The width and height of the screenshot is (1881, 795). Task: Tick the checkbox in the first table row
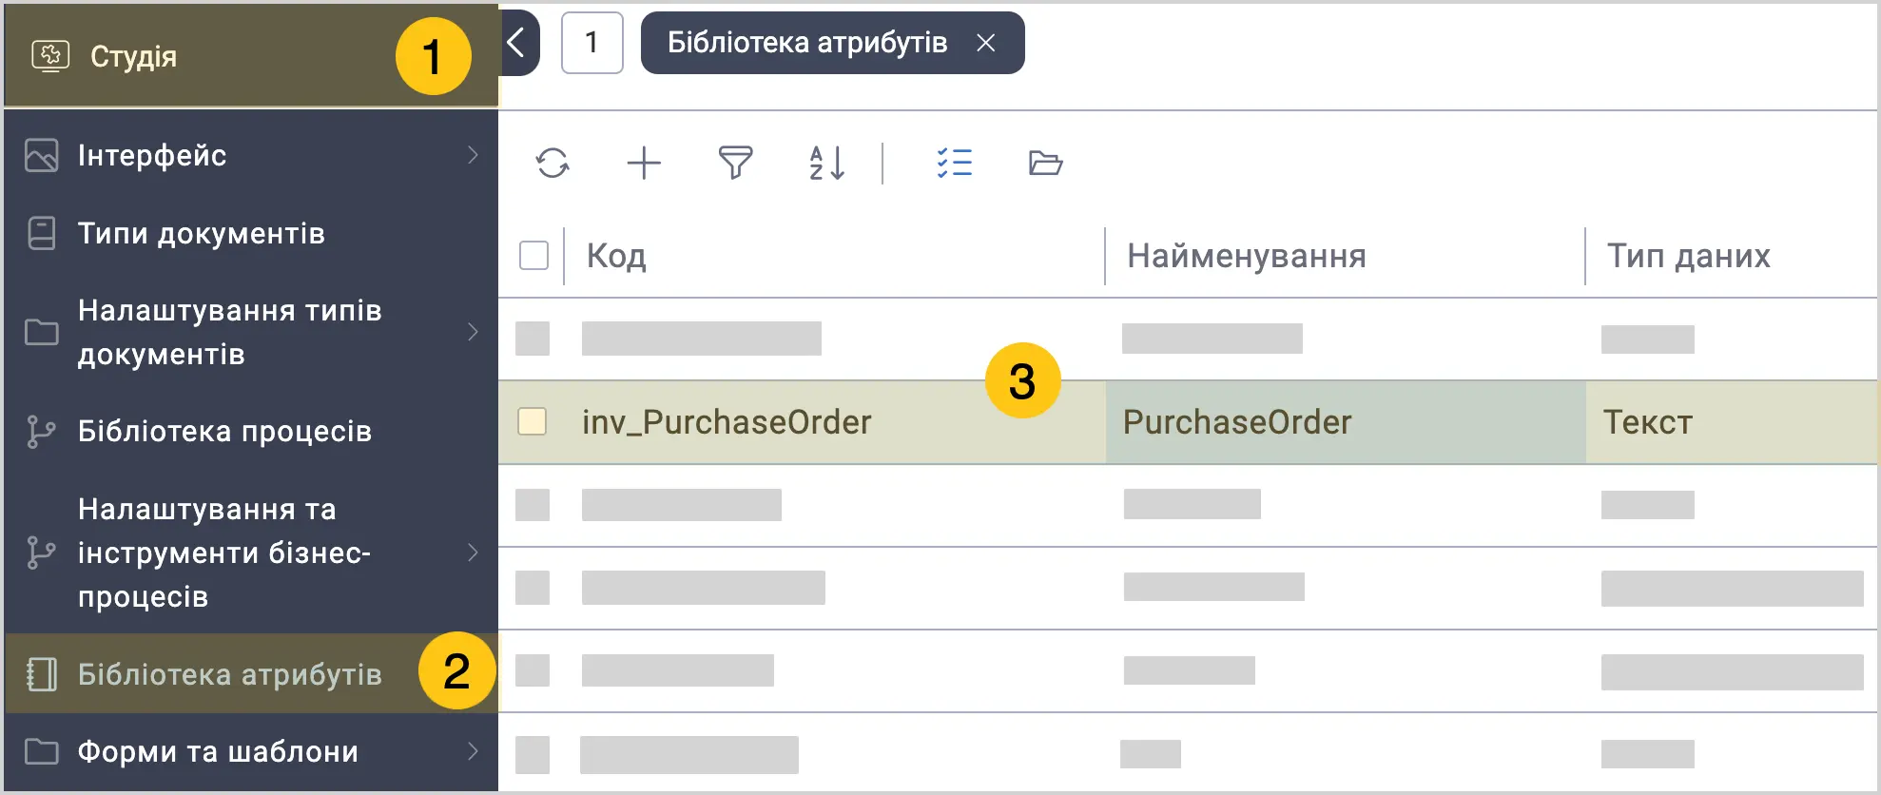533,339
